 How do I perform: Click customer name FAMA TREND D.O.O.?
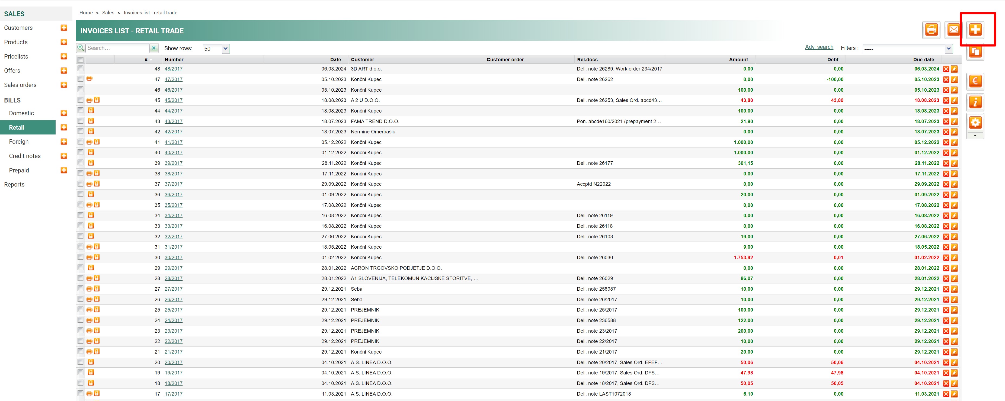click(x=375, y=122)
